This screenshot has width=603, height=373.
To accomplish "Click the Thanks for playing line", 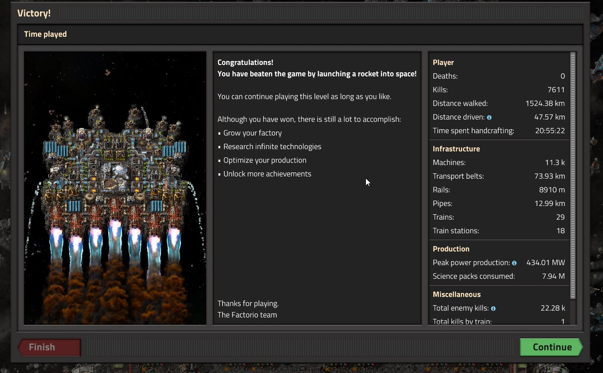I will [248, 303].
